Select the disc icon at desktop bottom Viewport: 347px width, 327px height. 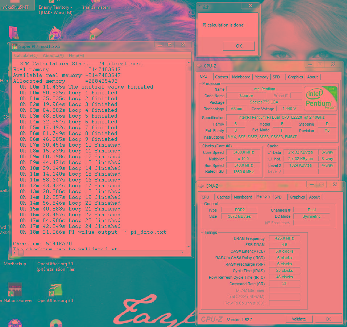[x=56, y=323]
